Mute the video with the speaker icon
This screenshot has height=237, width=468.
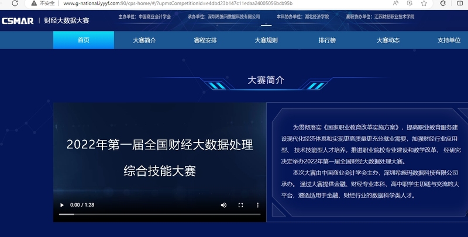point(223,205)
